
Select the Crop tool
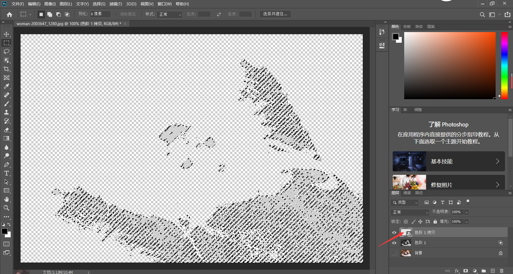[6, 69]
